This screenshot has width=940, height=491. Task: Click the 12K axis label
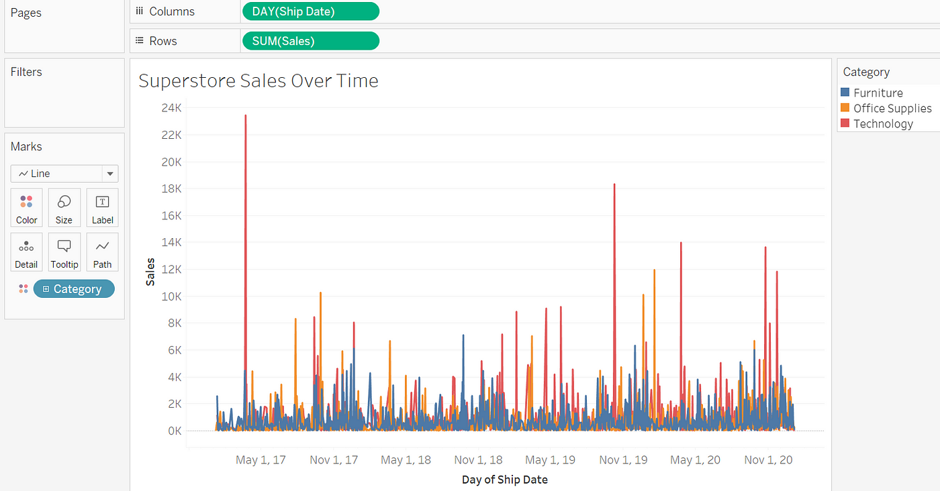172,269
